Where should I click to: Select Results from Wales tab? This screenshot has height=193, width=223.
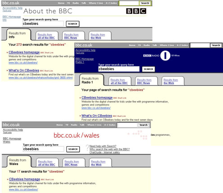point(19,162)
